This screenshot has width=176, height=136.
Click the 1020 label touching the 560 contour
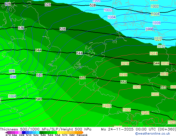[x=106, y=106]
